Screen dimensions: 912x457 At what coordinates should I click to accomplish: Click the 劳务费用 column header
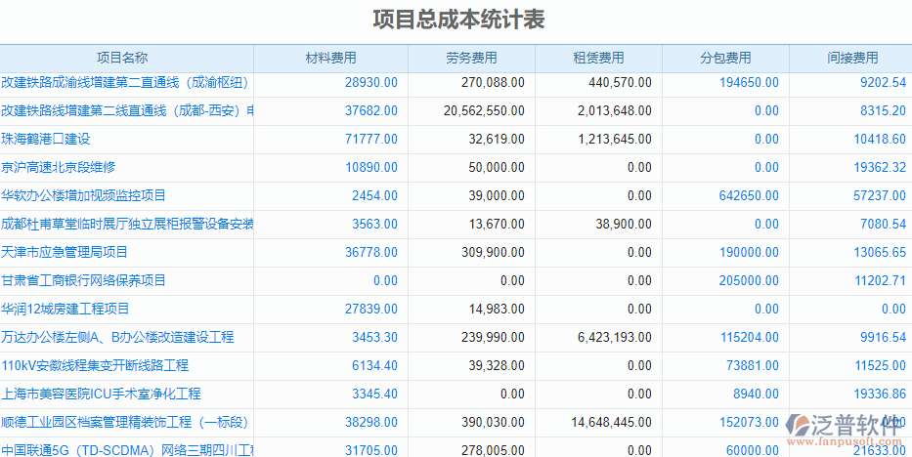coord(471,59)
